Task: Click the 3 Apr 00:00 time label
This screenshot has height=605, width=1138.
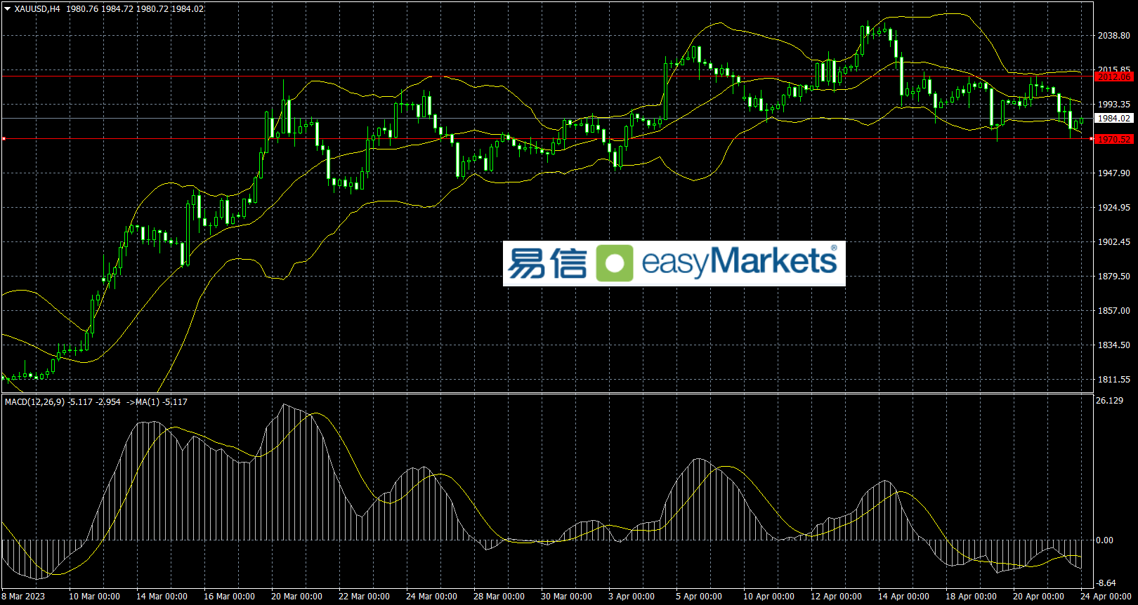Action: pos(632,597)
